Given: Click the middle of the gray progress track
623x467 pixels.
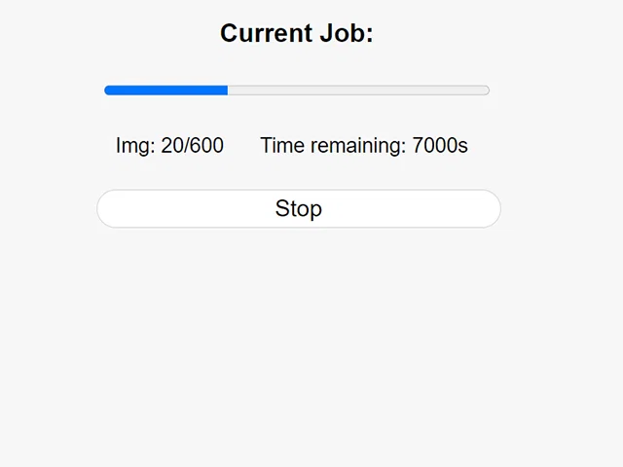Looking at the screenshot, I should [358, 90].
